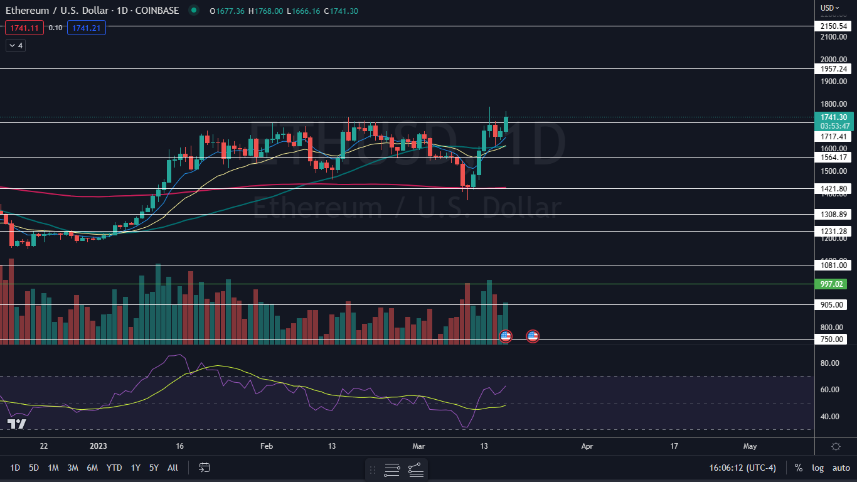Select the 3M date range
Image resolution: width=857 pixels, height=482 pixels.
73,468
